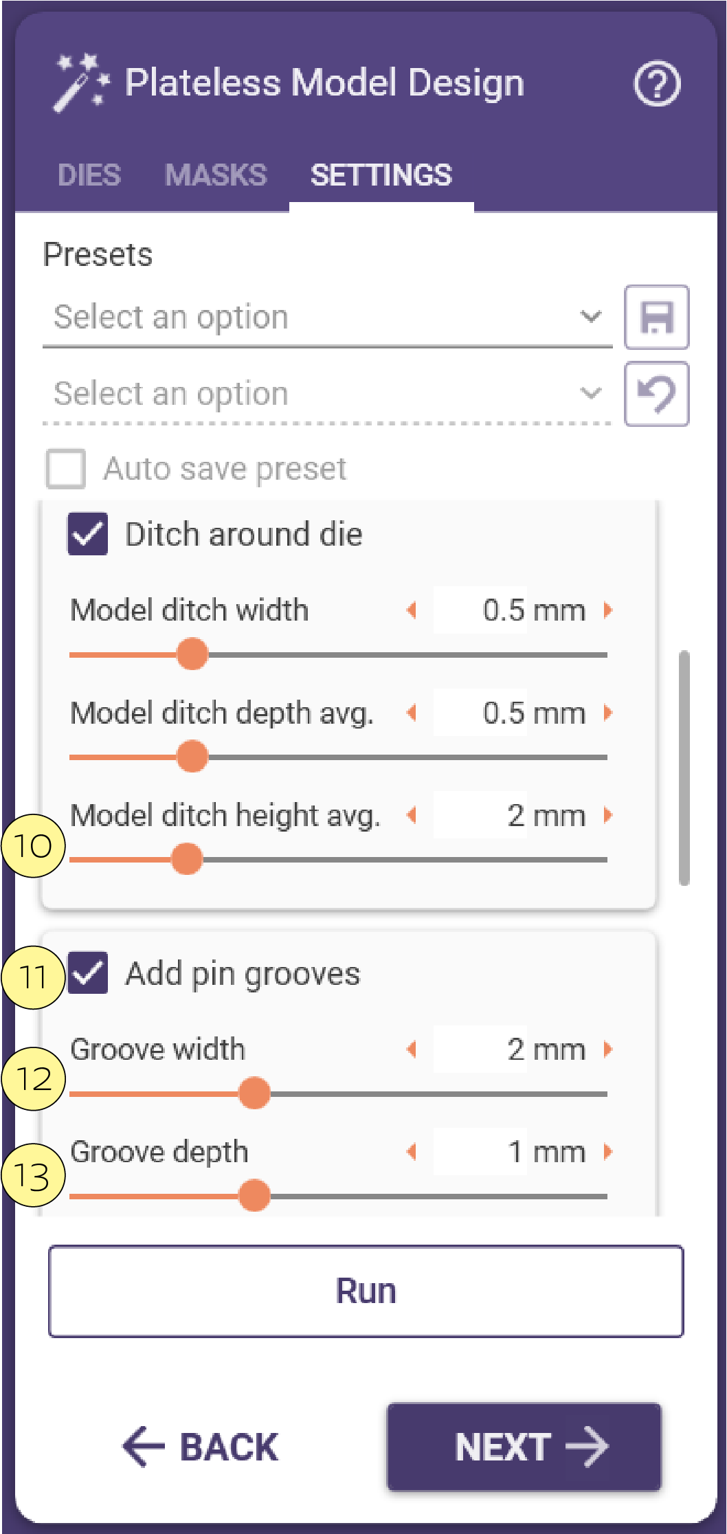Click the Run button
This screenshot has width=727, height=1534.
pyautogui.click(x=366, y=1291)
